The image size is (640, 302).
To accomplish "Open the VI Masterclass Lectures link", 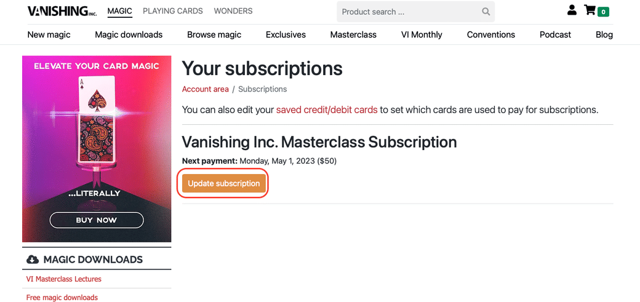I will coord(63,279).
